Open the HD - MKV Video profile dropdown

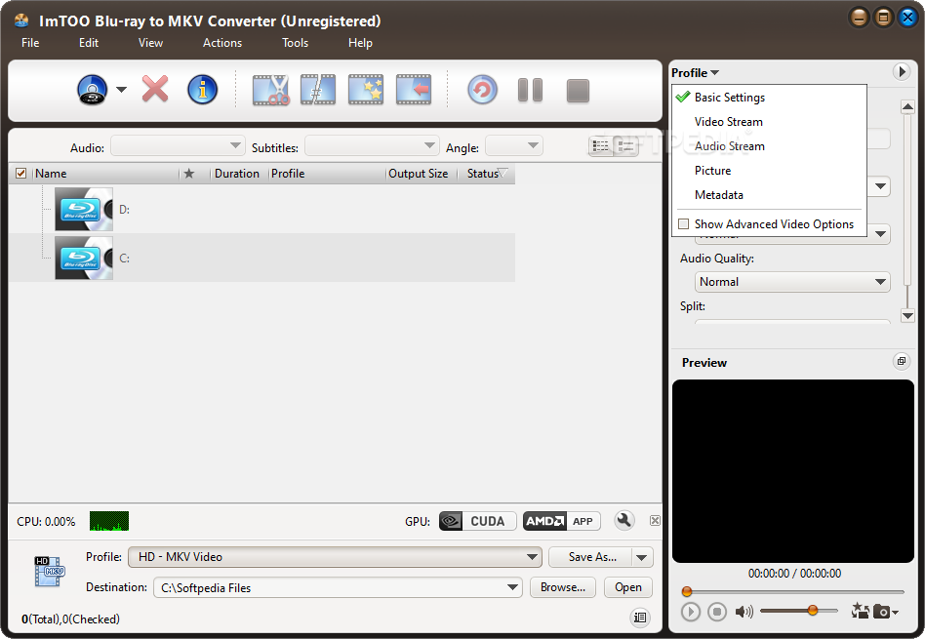tap(335, 556)
